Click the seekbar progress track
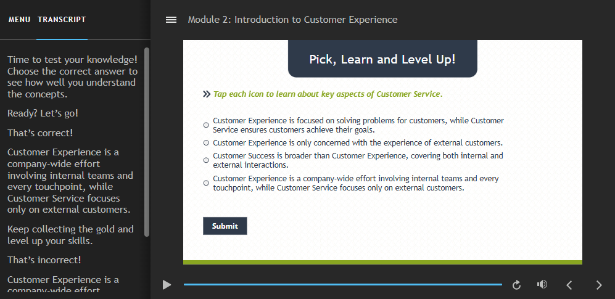 (x=343, y=284)
